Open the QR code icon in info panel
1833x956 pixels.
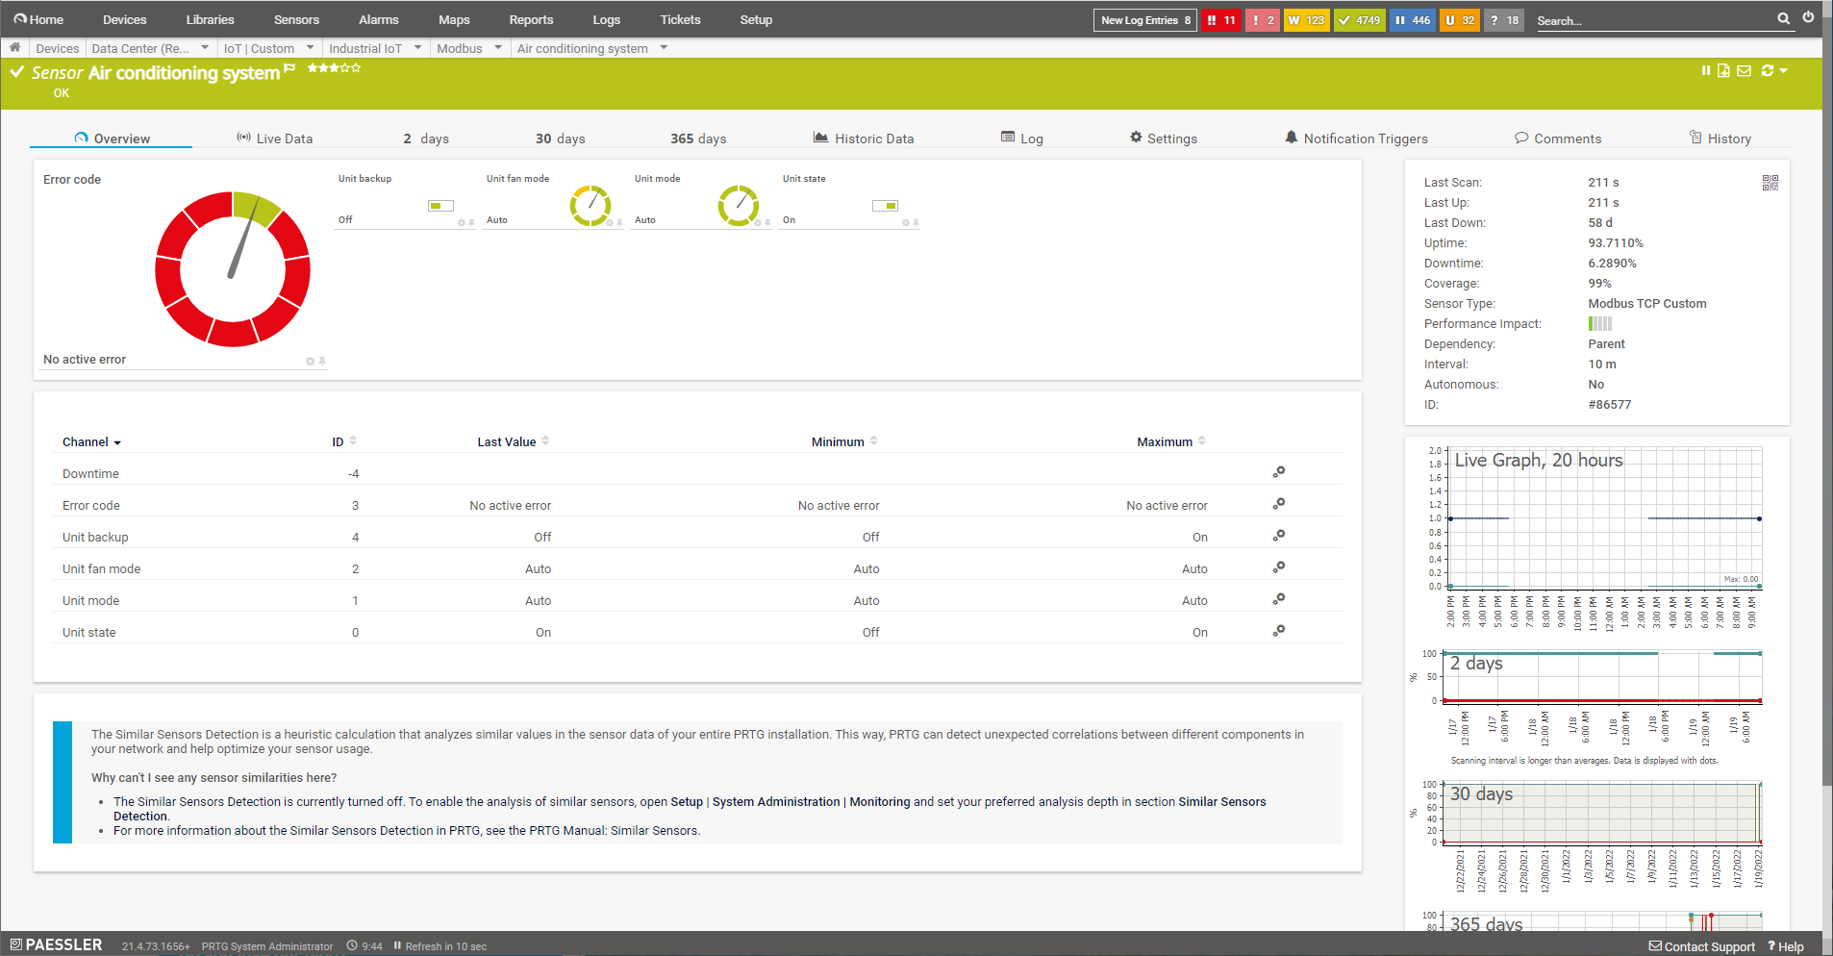(1770, 183)
